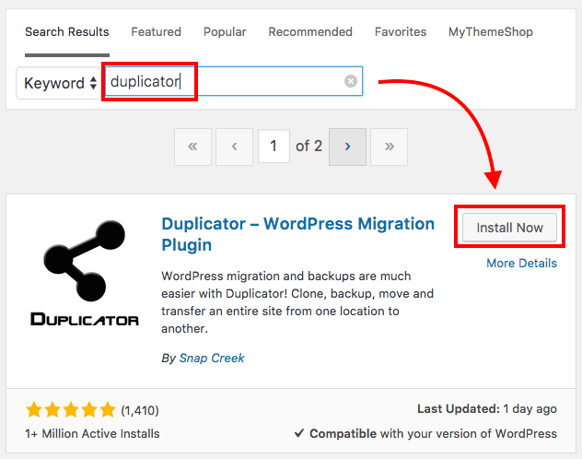
Task: Open the Snap Creek author link
Action: 212,358
